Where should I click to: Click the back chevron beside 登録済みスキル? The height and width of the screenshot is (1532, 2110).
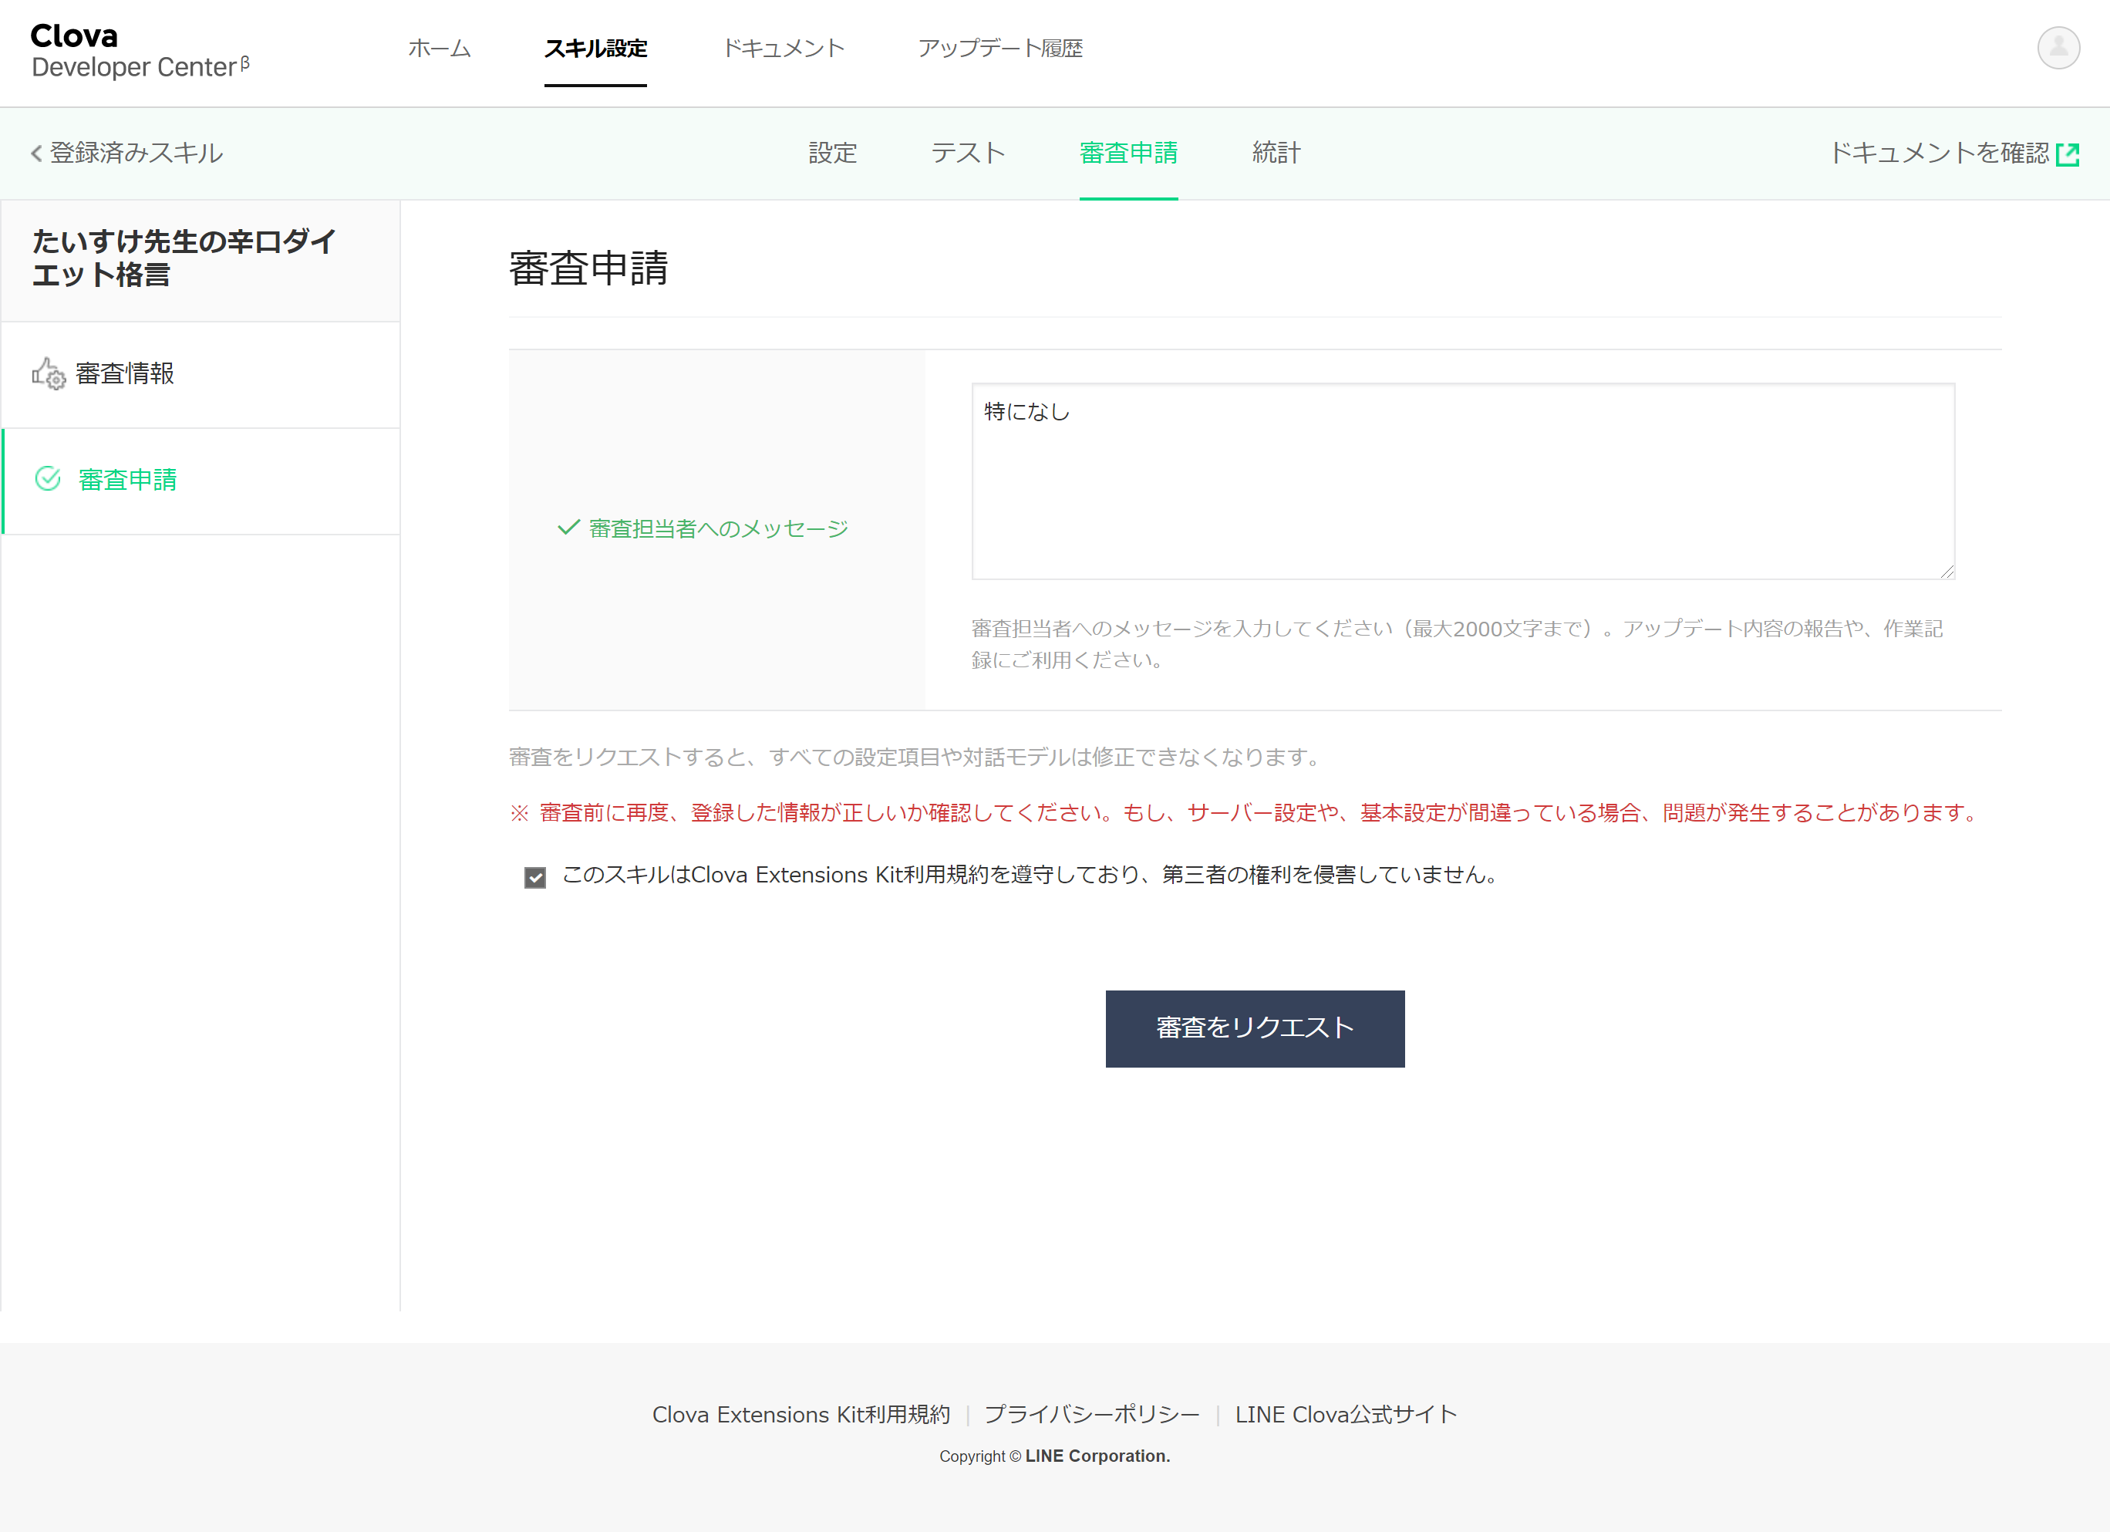pyautogui.click(x=35, y=152)
